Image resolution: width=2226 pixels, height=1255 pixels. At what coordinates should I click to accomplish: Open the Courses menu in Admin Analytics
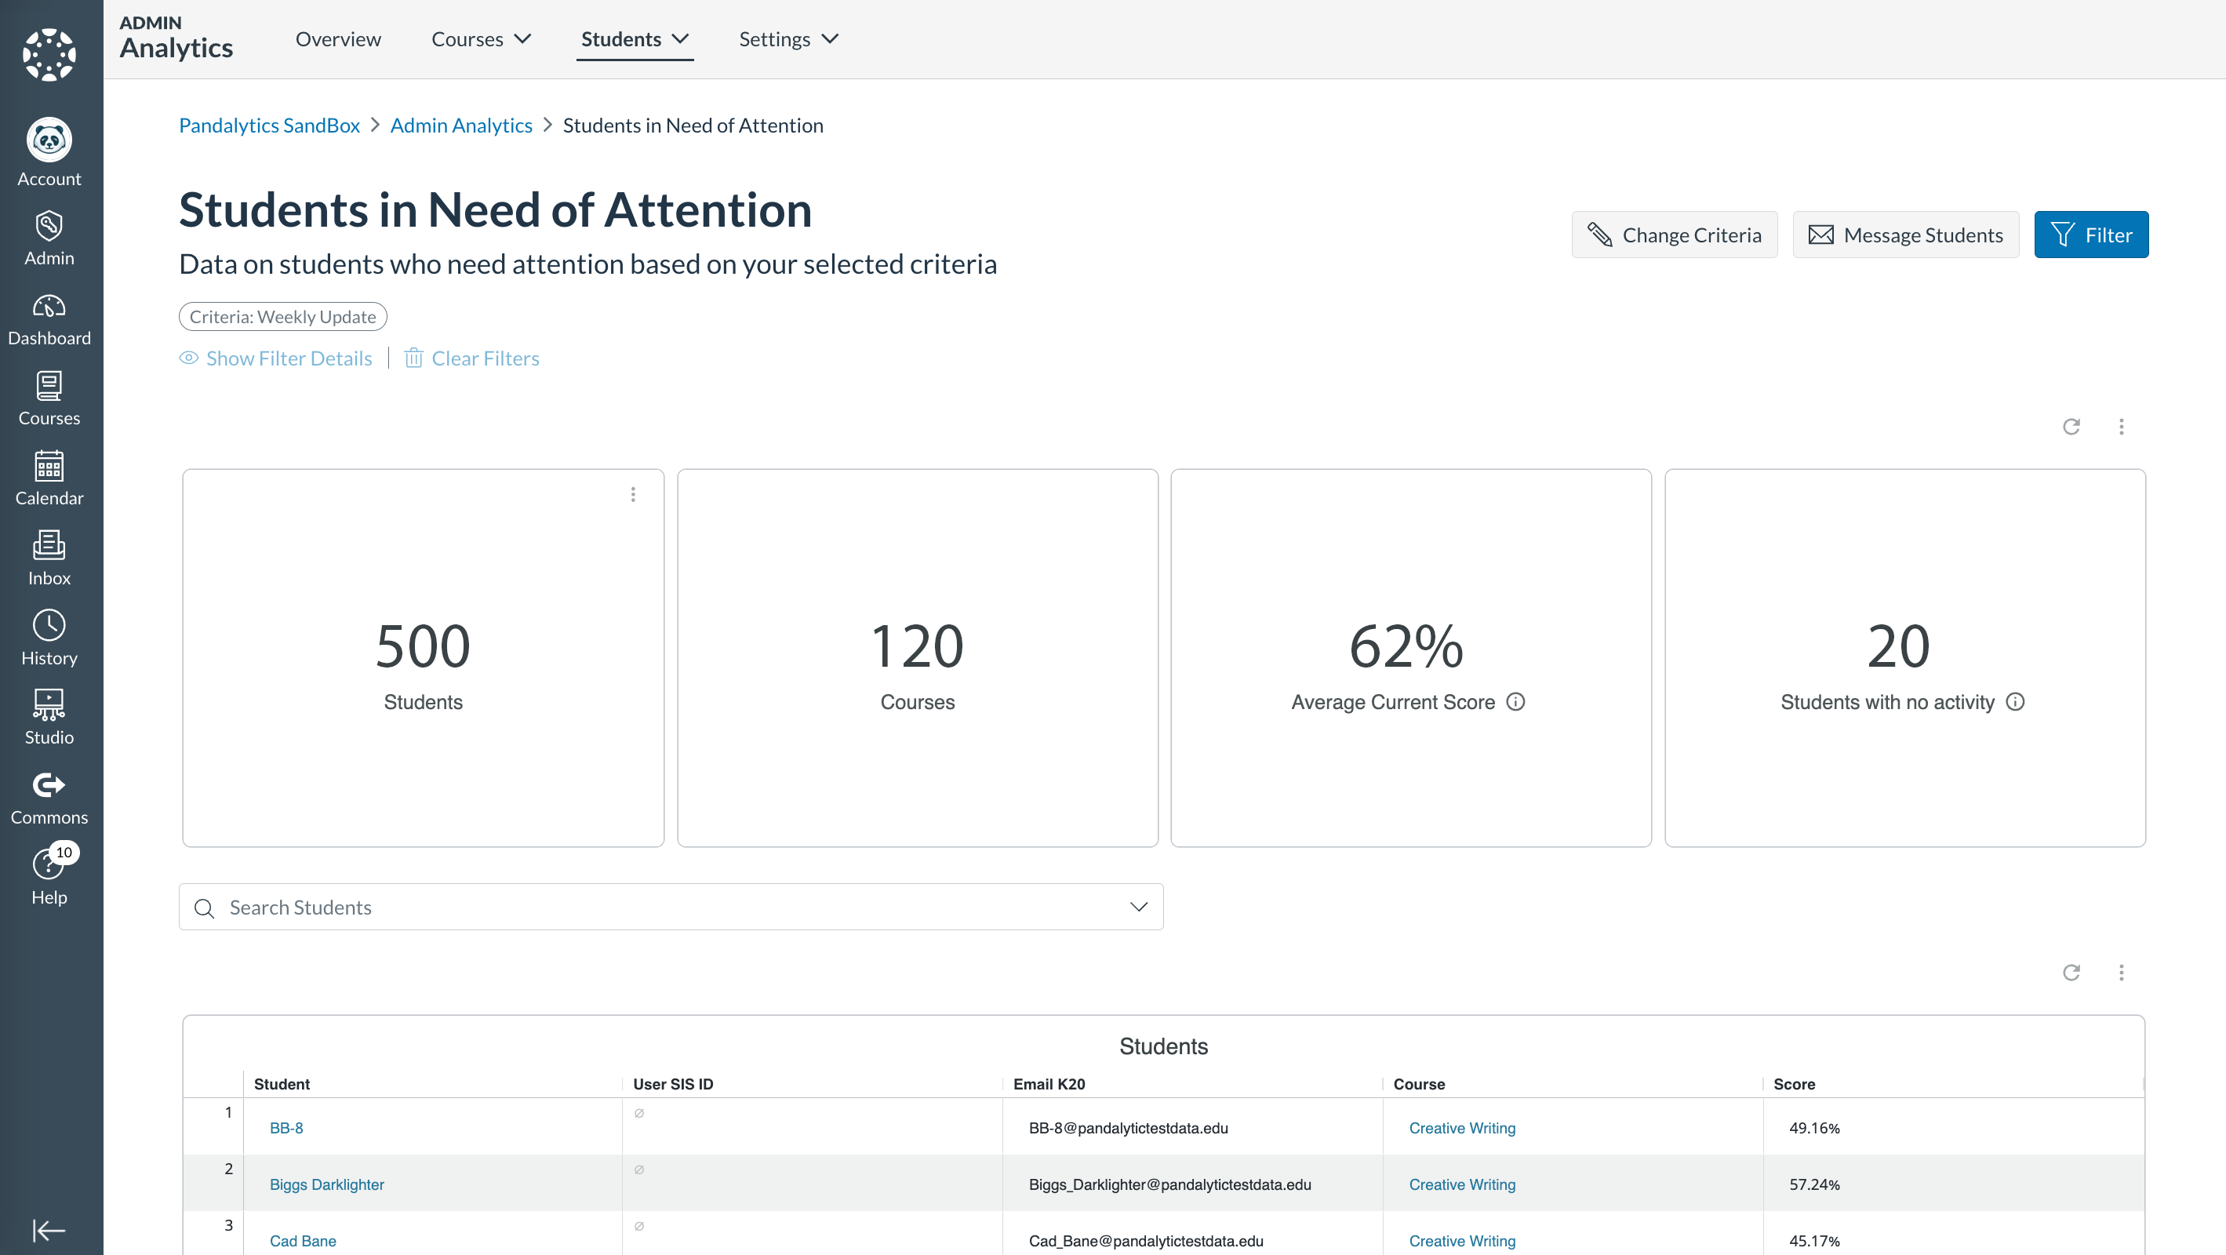click(481, 39)
